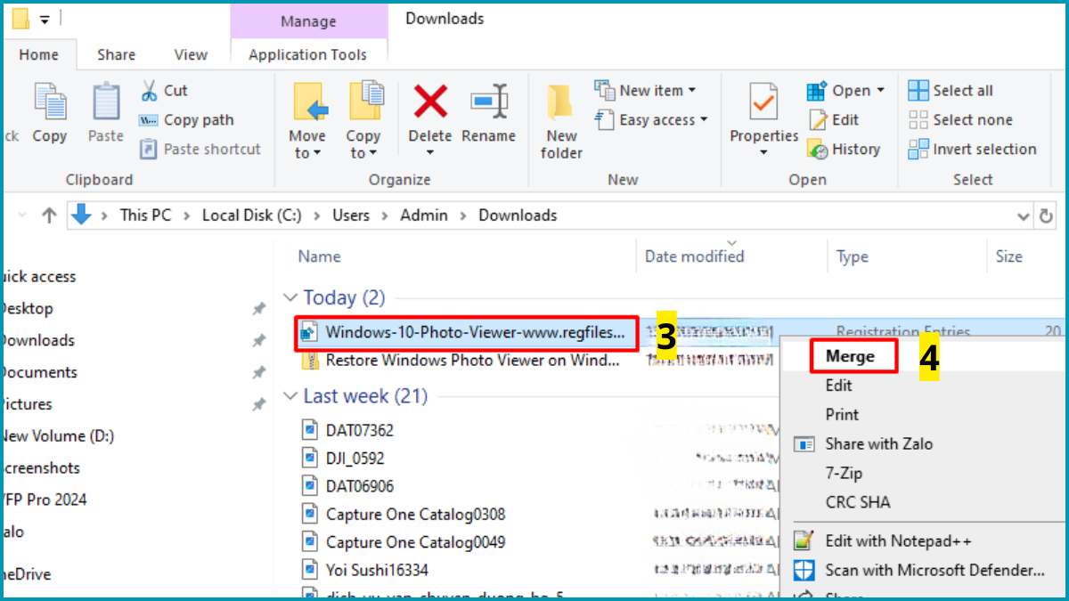The width and height of the screenshot is (1069, 601).
Task: Choose Merge from the context menu
Action: click(x=851, y=355)
